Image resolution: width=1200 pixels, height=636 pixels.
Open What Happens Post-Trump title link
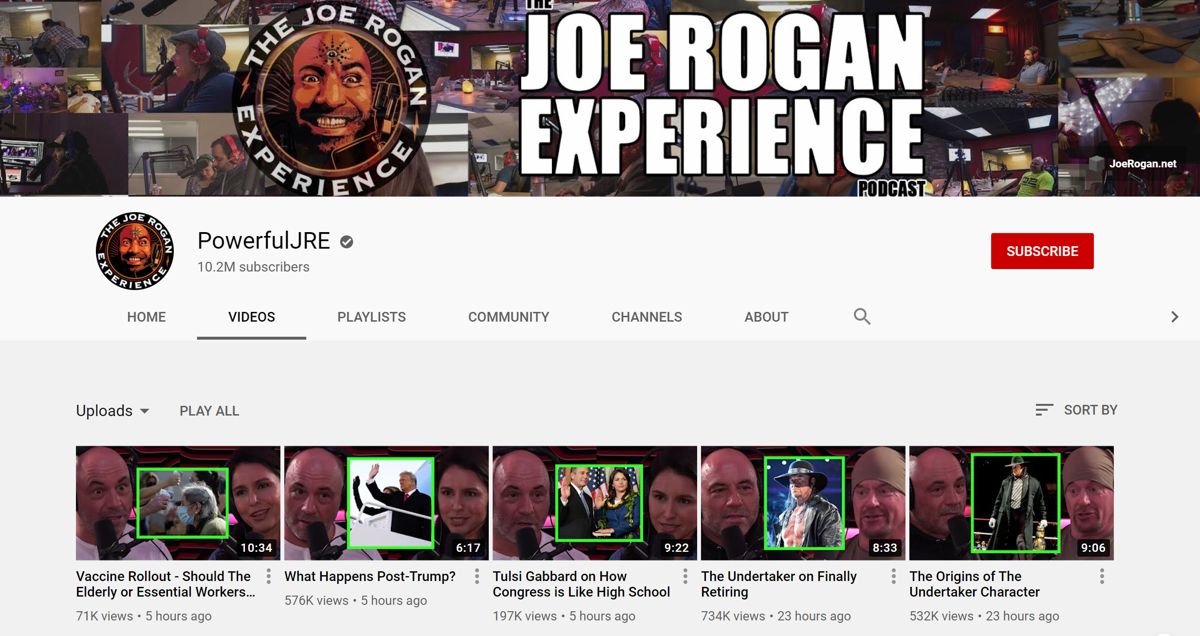tap(370, 576)
